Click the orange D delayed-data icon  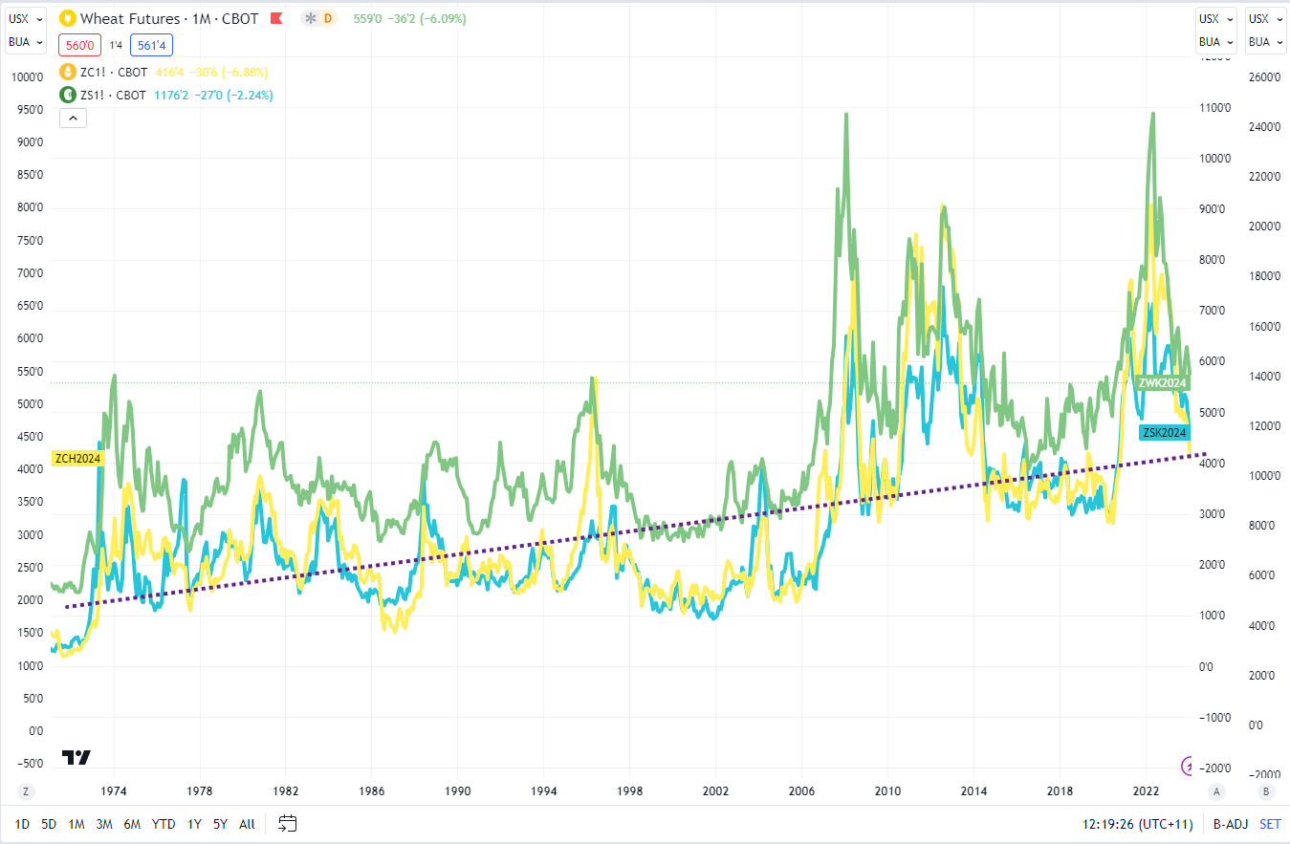(328, 18)
